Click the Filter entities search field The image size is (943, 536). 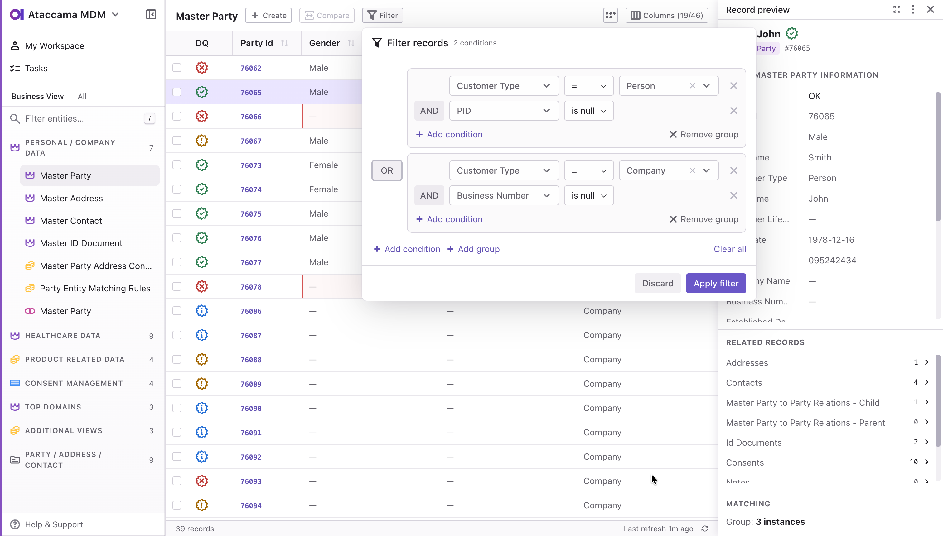point(83,118)
